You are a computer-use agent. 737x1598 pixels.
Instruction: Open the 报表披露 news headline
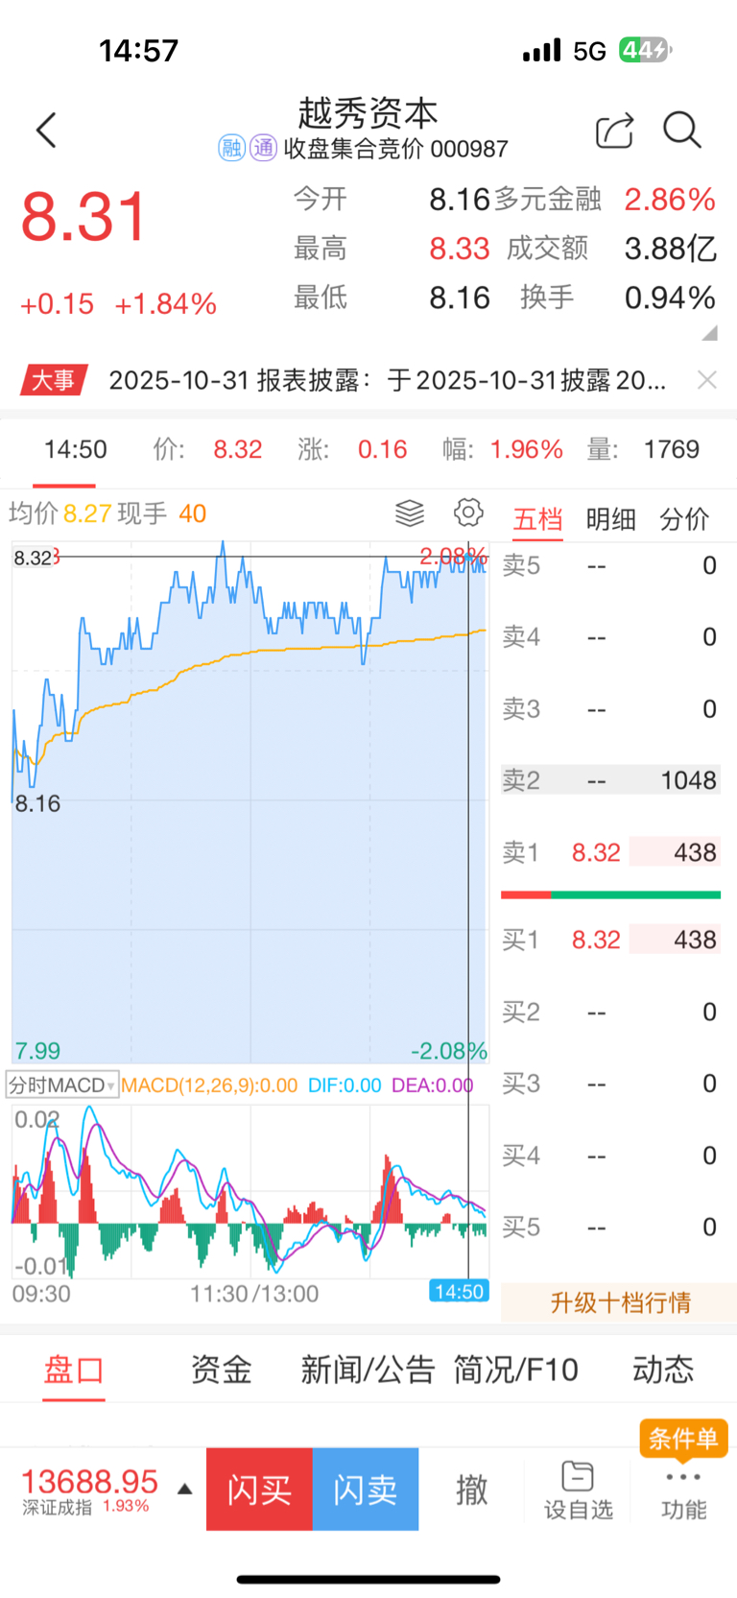coord(387,380)
